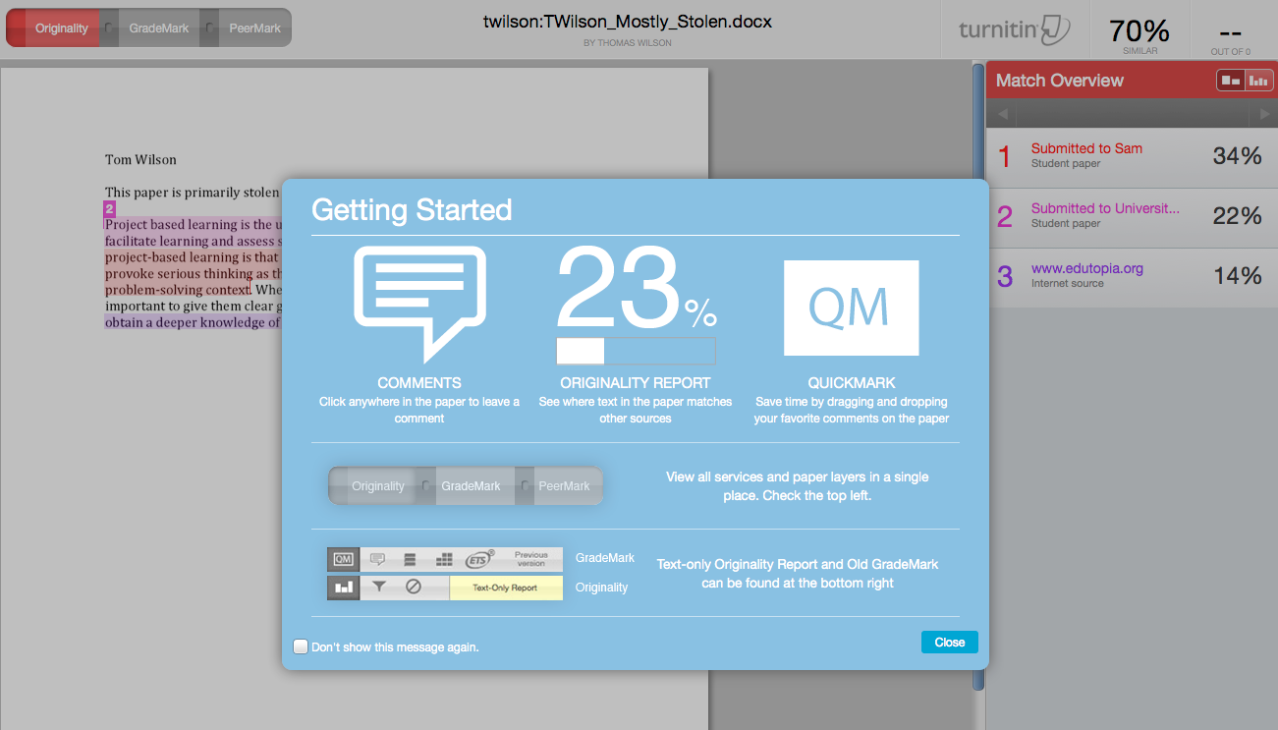Click the ORIGINALITY REPORT label
The width and height of the screenshot is (1278, 730).
click(x=636, y=383)
